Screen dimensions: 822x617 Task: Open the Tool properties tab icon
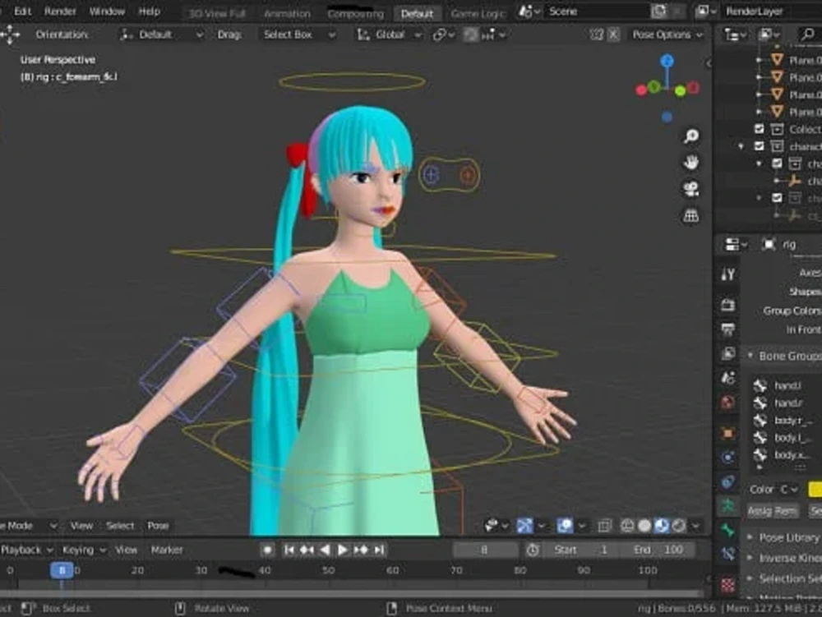coord(727,274)
